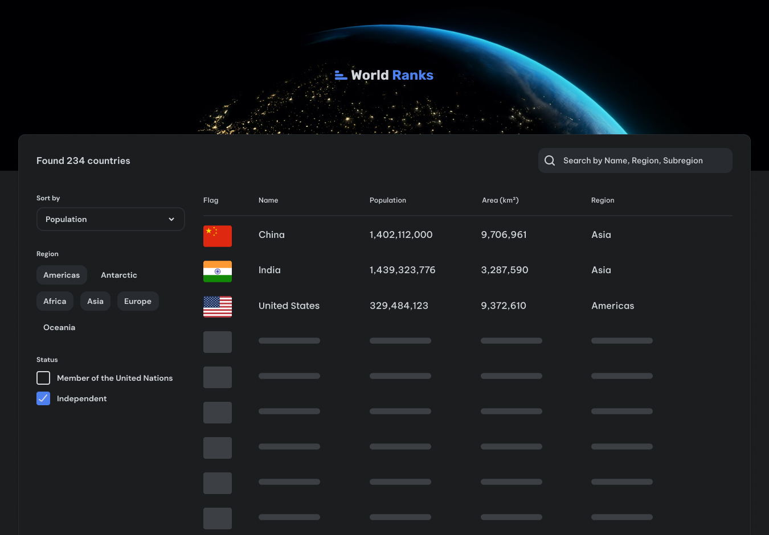The image size is (769, 535).
Task: Click the Flag column header
Action: (x=211, y=200)
